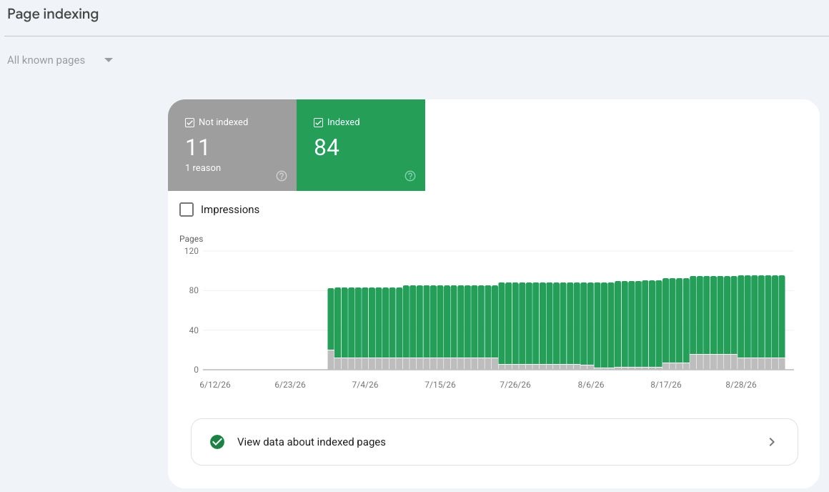Screen dimensions: 829x492
Task: Open the All known pages dropdown
Action: (x=60, y=60)
